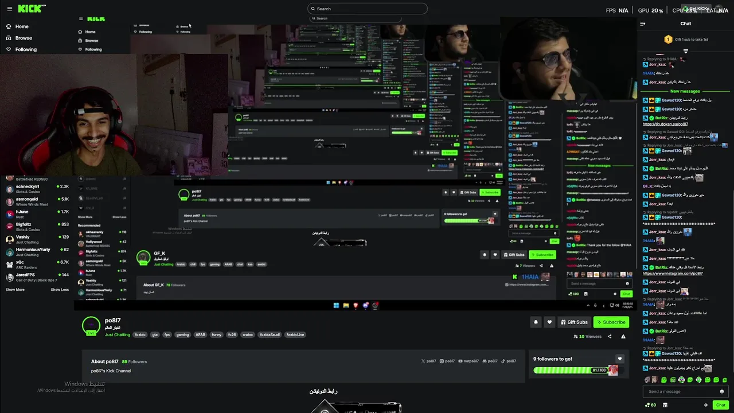Viewport: 734px width, 413px height.
Task: Click the heart in follower goal card
Action: click(x=619, y=359)
